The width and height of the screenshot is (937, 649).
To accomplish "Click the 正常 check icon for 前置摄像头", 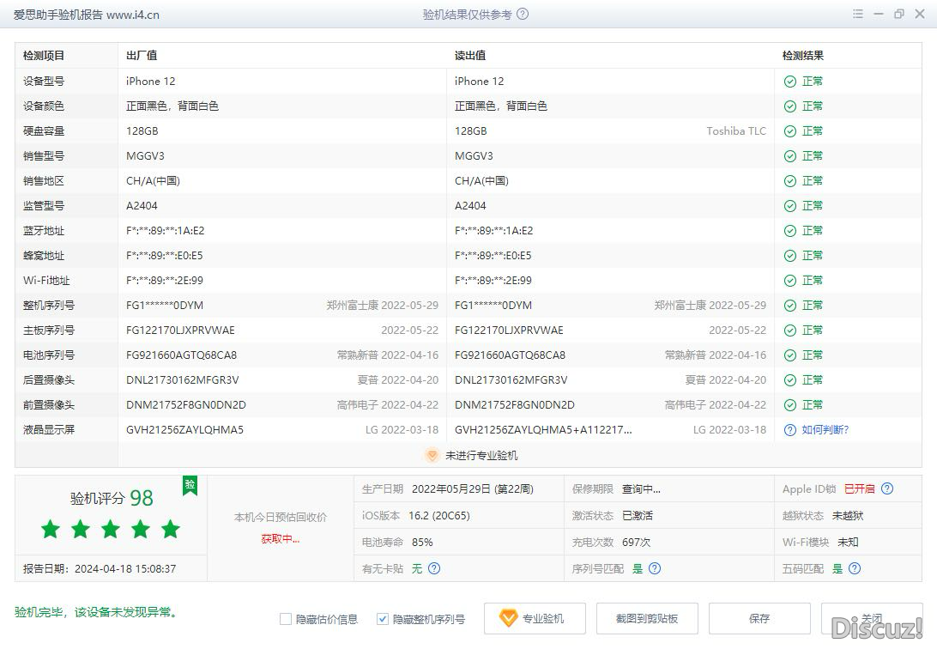I will pos(790,405).
